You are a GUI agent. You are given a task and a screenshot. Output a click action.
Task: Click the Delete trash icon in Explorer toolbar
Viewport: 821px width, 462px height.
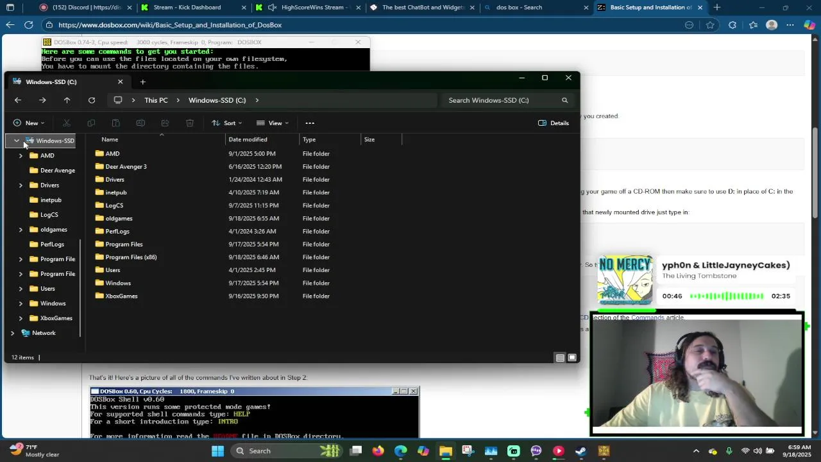[x=190, y=123]
